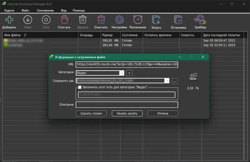This screenshot has height=162, width=250.
Task: Click the IDM logo in main title bar
Action: (x=4, y=4)
